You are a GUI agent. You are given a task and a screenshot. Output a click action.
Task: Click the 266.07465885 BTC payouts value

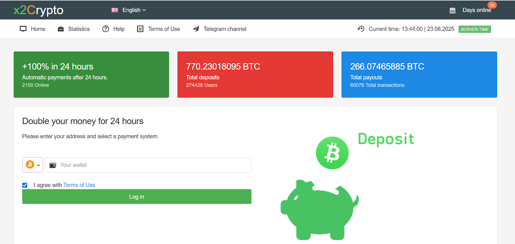tap(387, 67)
